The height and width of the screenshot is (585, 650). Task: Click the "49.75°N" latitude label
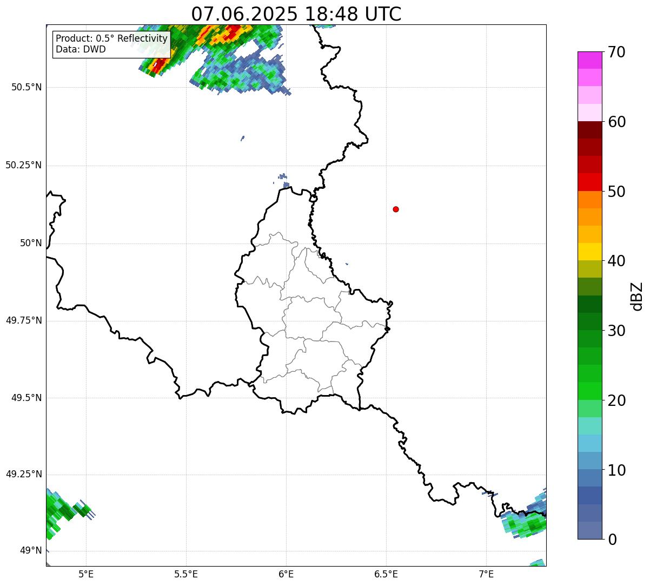tap(23, 320)
